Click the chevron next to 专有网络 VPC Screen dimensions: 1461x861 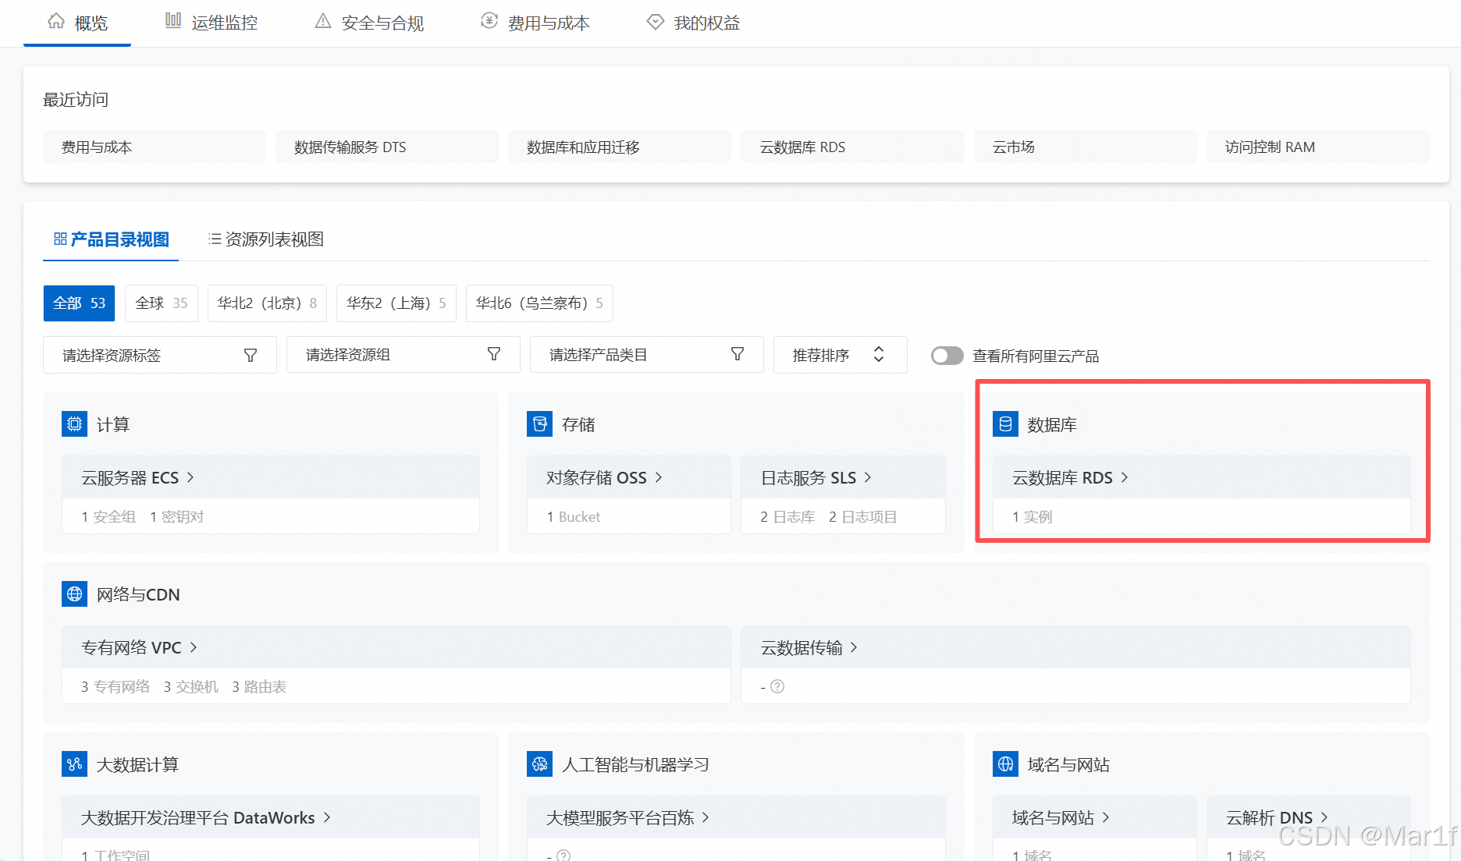click(194, 647)
